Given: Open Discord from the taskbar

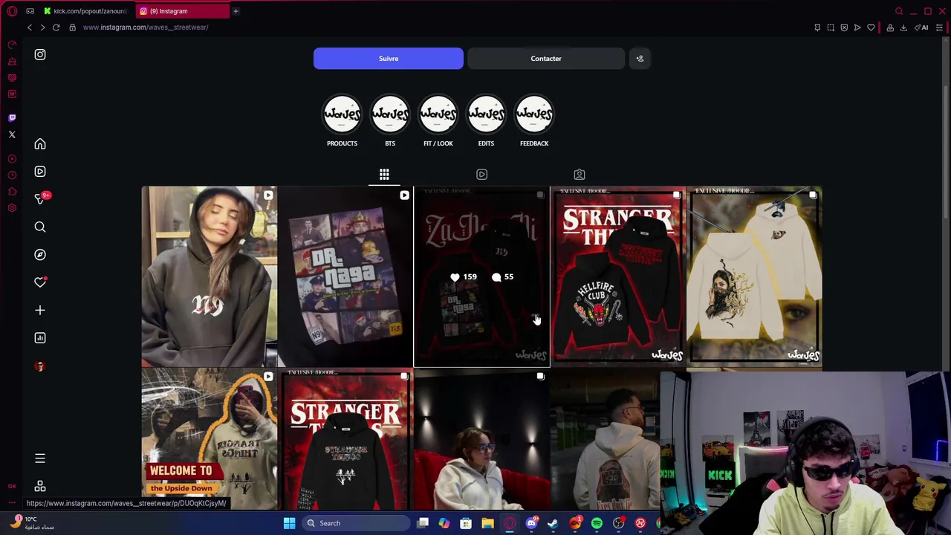Looking at the screenshot, I should coord(531,523).
